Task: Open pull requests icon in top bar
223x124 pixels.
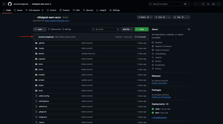Action: pos(208,4)
